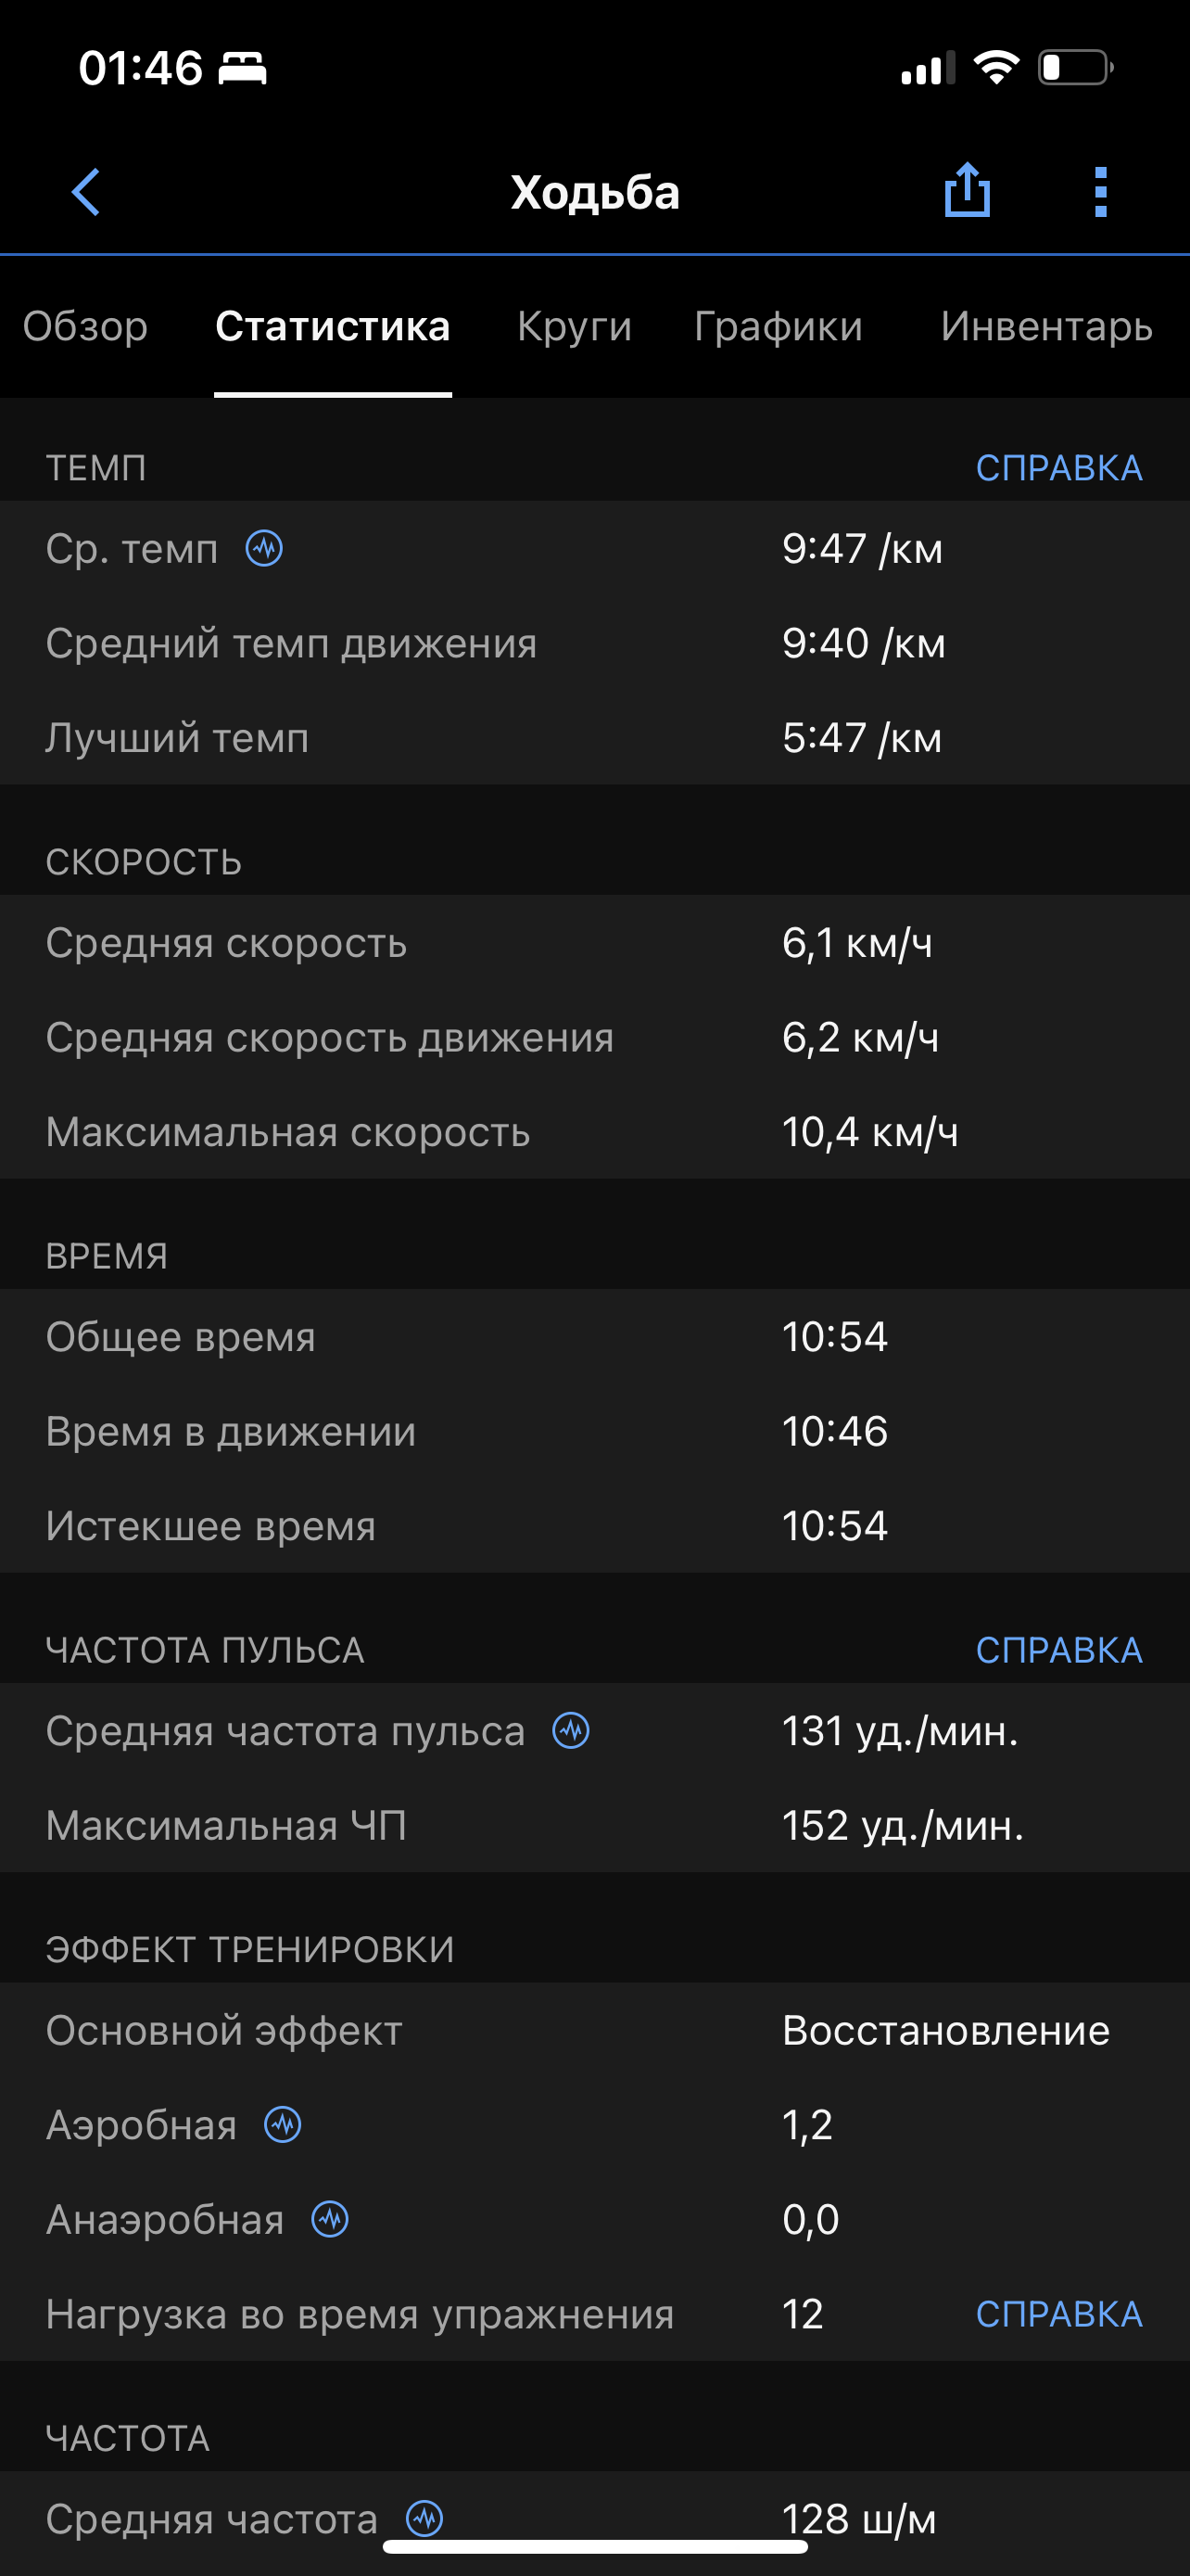The width and height of the screenshot is (1190, 2576).
Task: Tap the info icon beside Анаэробная
Action: [330, 2219]
